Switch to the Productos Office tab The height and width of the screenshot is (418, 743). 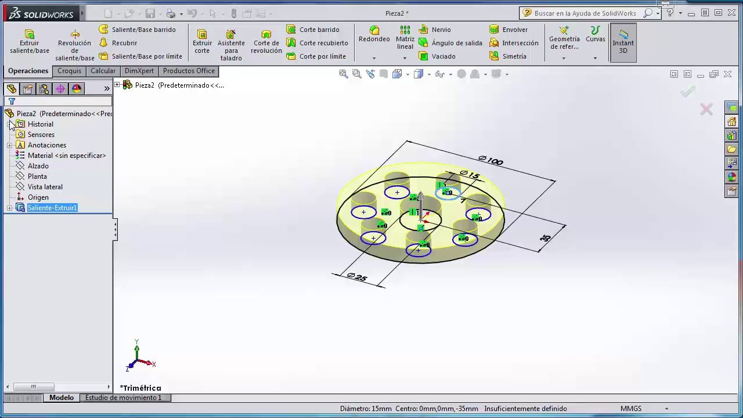tap(189, 71)
